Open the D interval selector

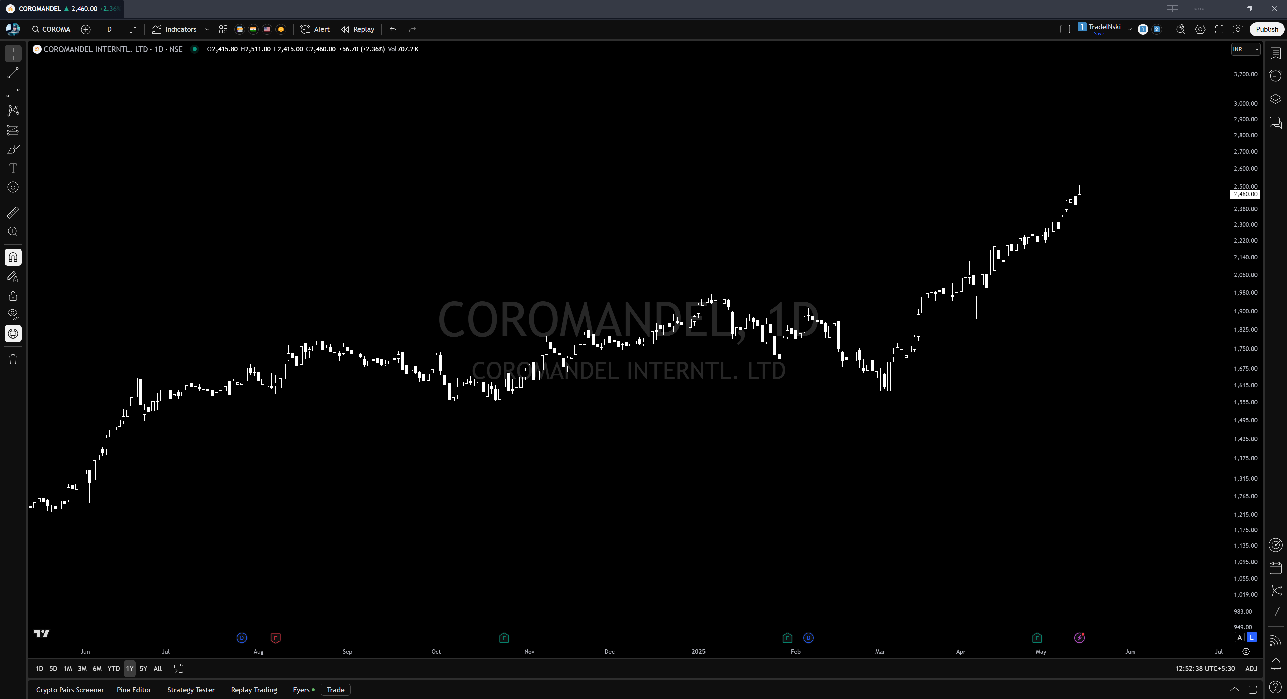[109, 29]
